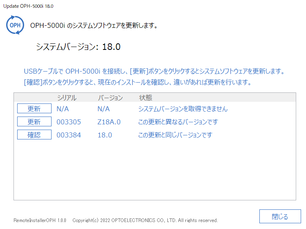Click status この更新と同じバージョンです
The image size is (306, 229).
pos(175,135)
